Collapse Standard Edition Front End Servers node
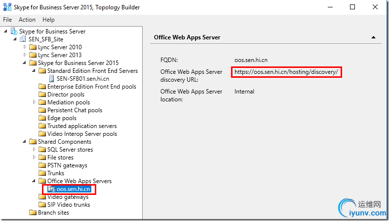Image resolution: width=389 pixels, height=221 pixels. 34,70
